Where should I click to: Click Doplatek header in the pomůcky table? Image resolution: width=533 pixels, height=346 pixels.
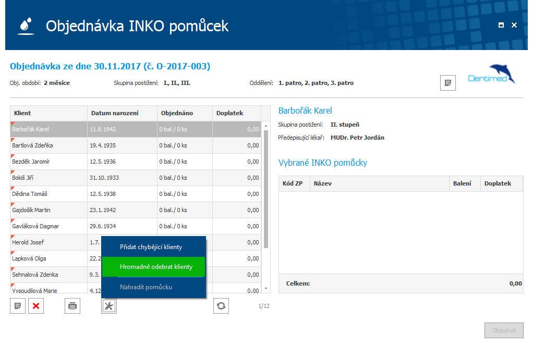click(502, 183)
